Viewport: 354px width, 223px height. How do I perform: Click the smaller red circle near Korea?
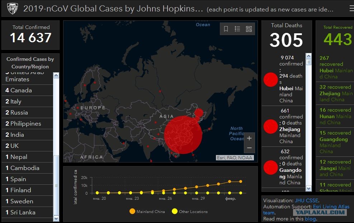click(199, 113)
